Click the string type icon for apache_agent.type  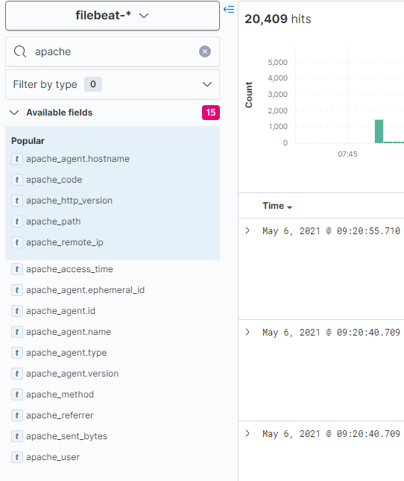tap(17, 353)
